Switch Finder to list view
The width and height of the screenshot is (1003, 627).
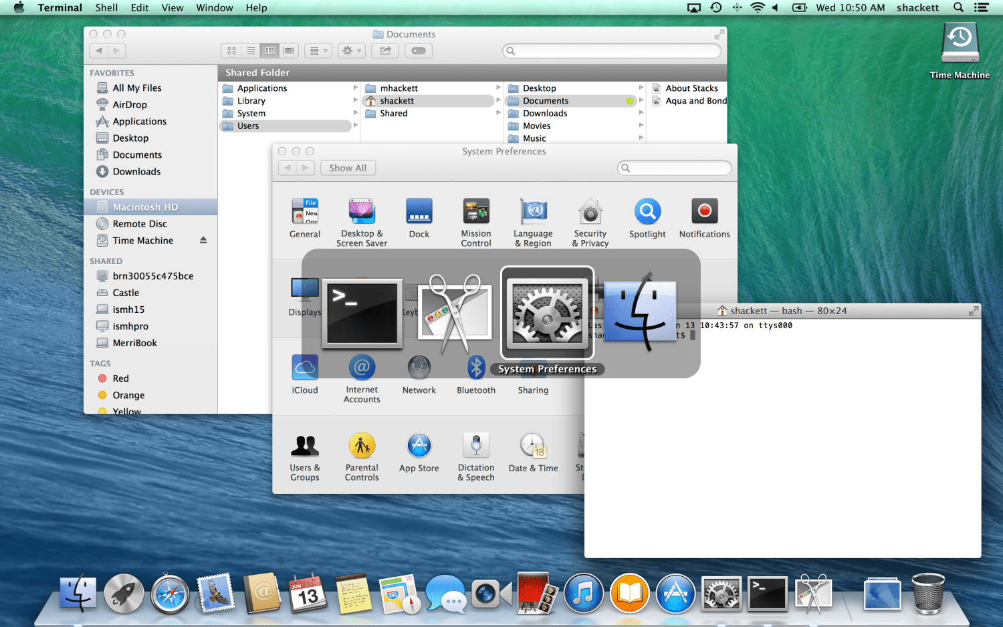[x=251, y=51]
